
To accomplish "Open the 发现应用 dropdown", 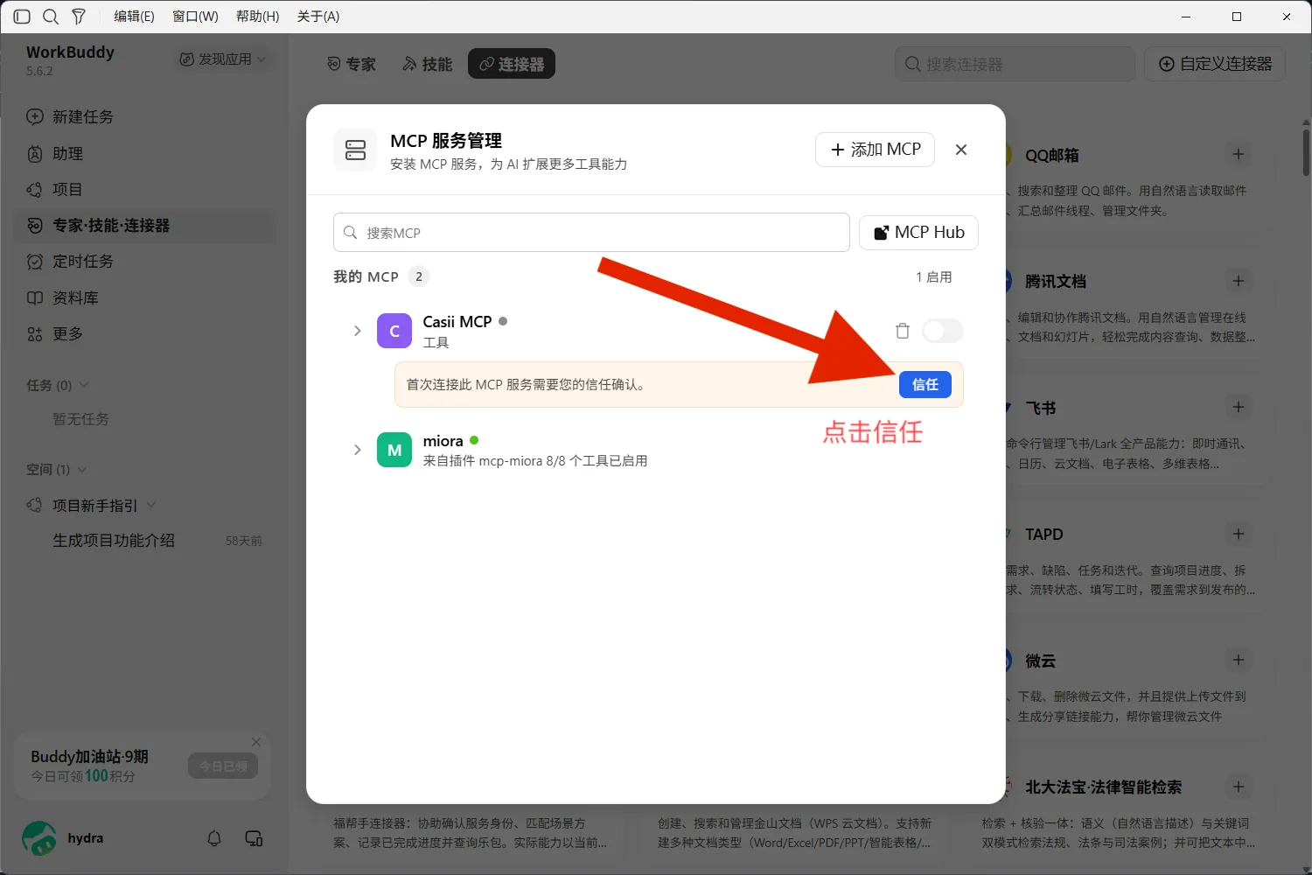I will (223, 59).
